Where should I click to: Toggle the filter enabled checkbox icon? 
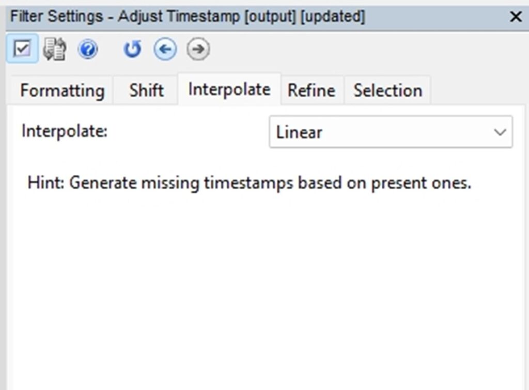coord(22,49)
